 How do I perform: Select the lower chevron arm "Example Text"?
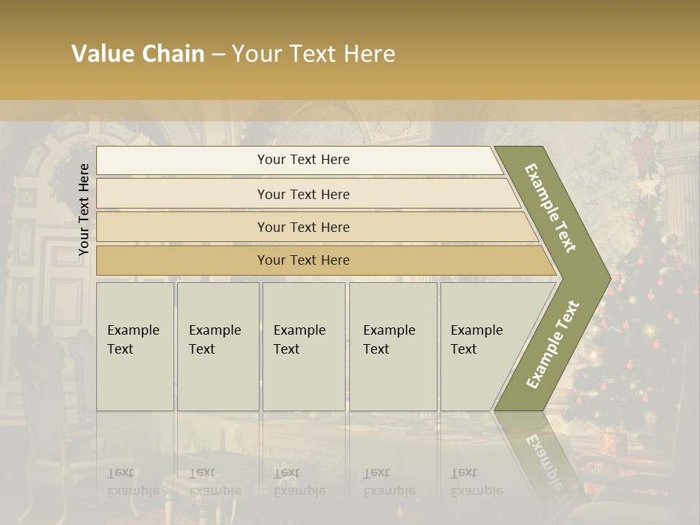point(552,345)
